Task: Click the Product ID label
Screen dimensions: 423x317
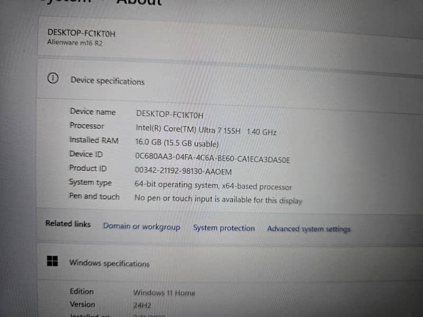Action: coord(88,168)
